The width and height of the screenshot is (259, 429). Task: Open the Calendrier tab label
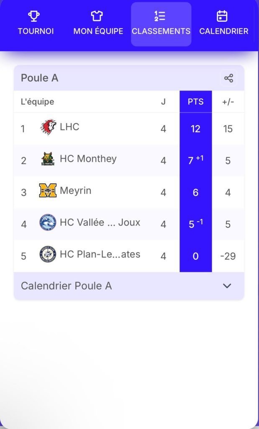(224, 31)
